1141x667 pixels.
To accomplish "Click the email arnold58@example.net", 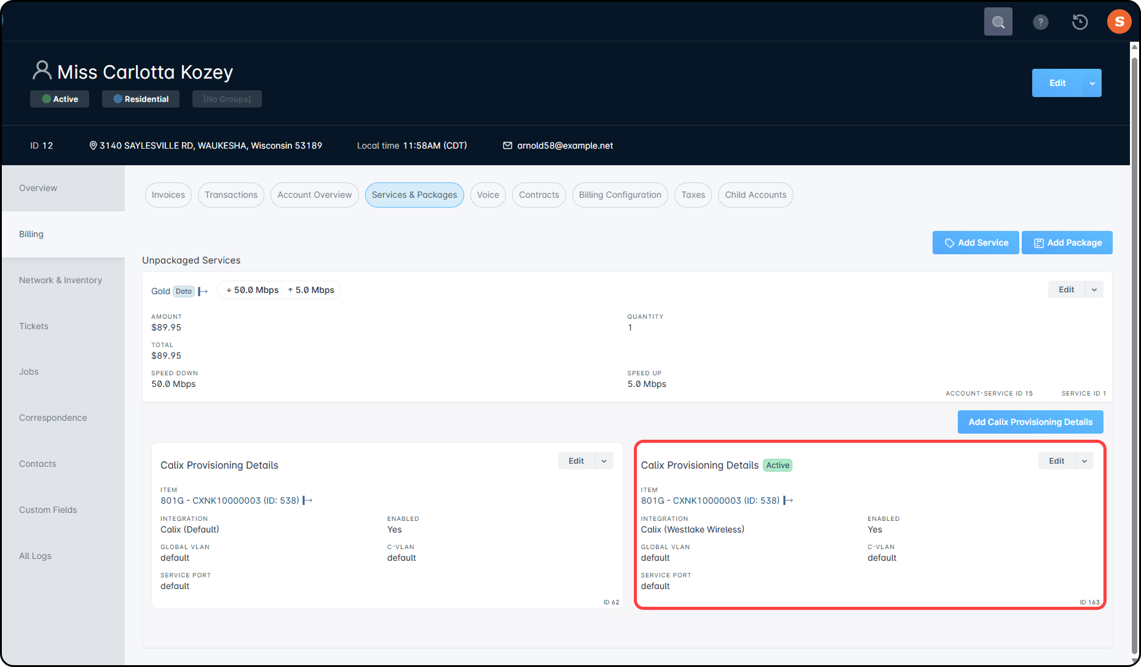I will point(565,146).
